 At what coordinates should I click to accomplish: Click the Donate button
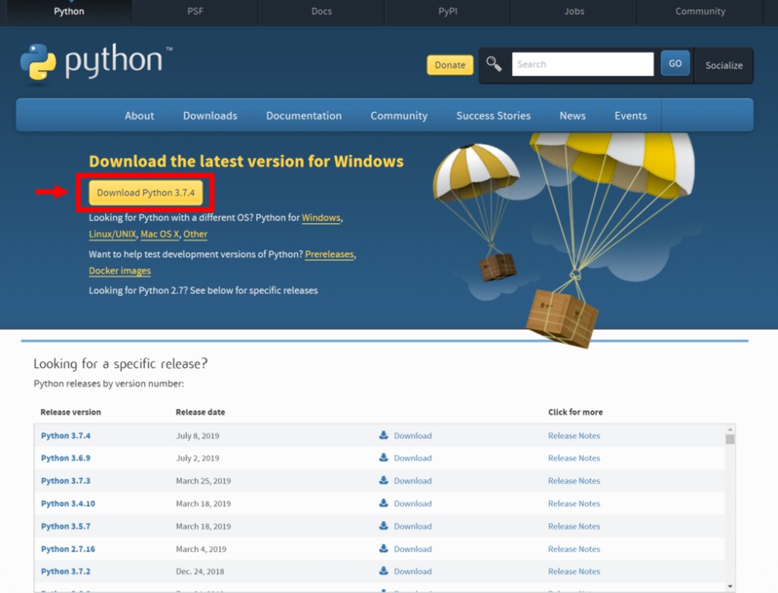[450, 65]
